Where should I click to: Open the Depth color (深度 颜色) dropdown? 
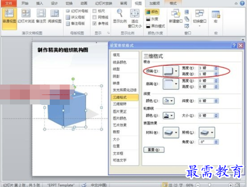(x=169, y=101)
